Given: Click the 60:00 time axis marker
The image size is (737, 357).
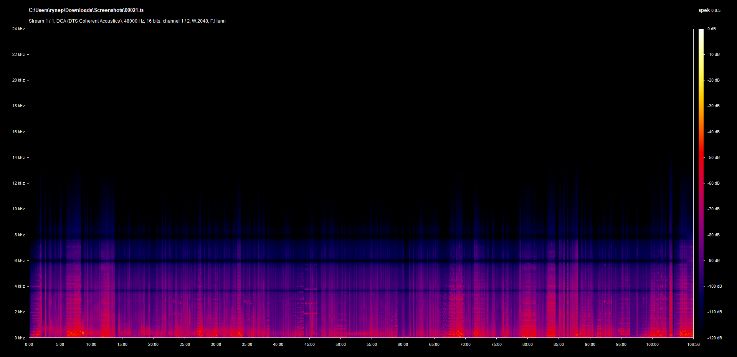Looking at the screenshot, I should (x=403, y=344).
